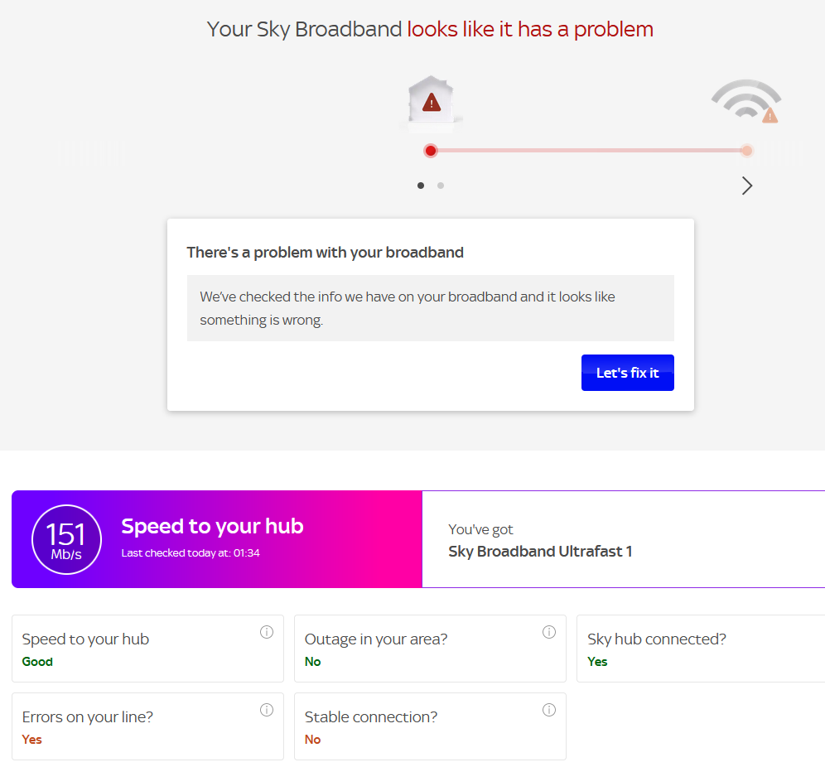Screen dimensions: 825x767
Task: Click the Speed to your hub banner heading
Action: coord(212,526)
